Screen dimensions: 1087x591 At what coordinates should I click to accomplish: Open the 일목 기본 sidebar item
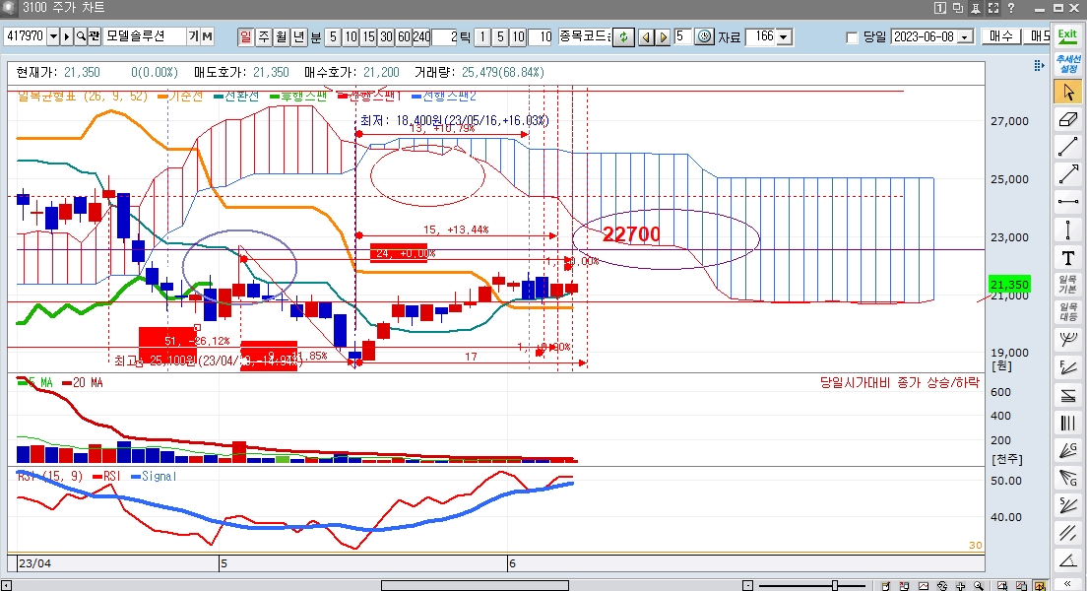pos(1067,286)
